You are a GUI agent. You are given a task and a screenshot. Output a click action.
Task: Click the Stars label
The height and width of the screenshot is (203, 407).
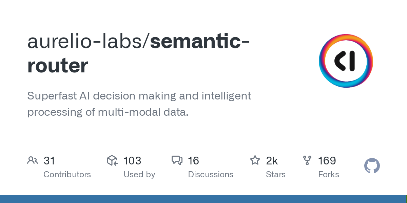[x=276, y=175]
